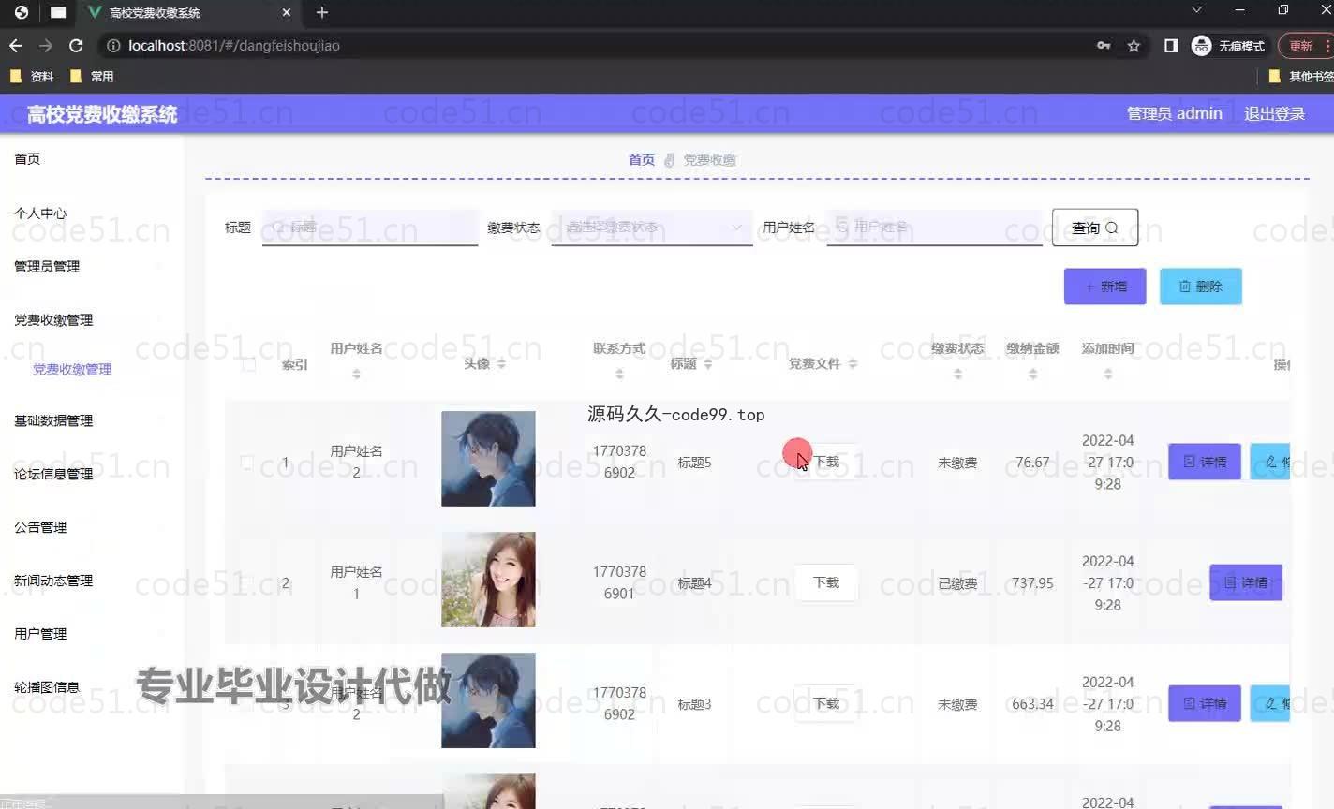Tick the select-all checkbox in table header
The width and height of the screenshot is (1334, 809).
pyautogui.click(x=248, y=364)
